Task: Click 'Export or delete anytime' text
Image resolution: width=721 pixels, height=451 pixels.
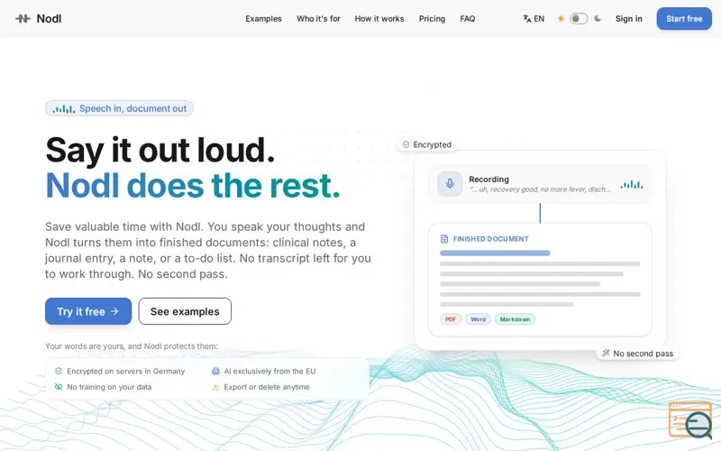Action: pos(266,387)
